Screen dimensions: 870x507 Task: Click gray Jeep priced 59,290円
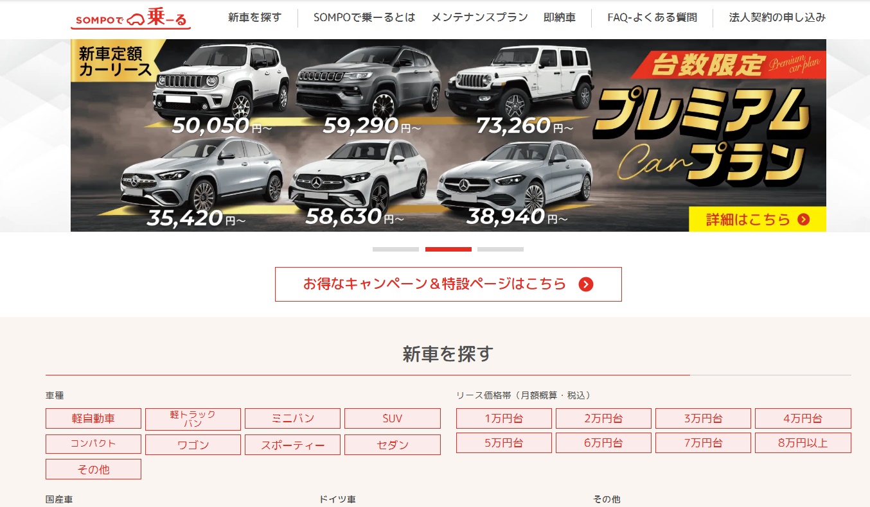(368, 82)
